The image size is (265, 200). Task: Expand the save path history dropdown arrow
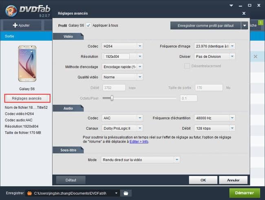(116, 193)
